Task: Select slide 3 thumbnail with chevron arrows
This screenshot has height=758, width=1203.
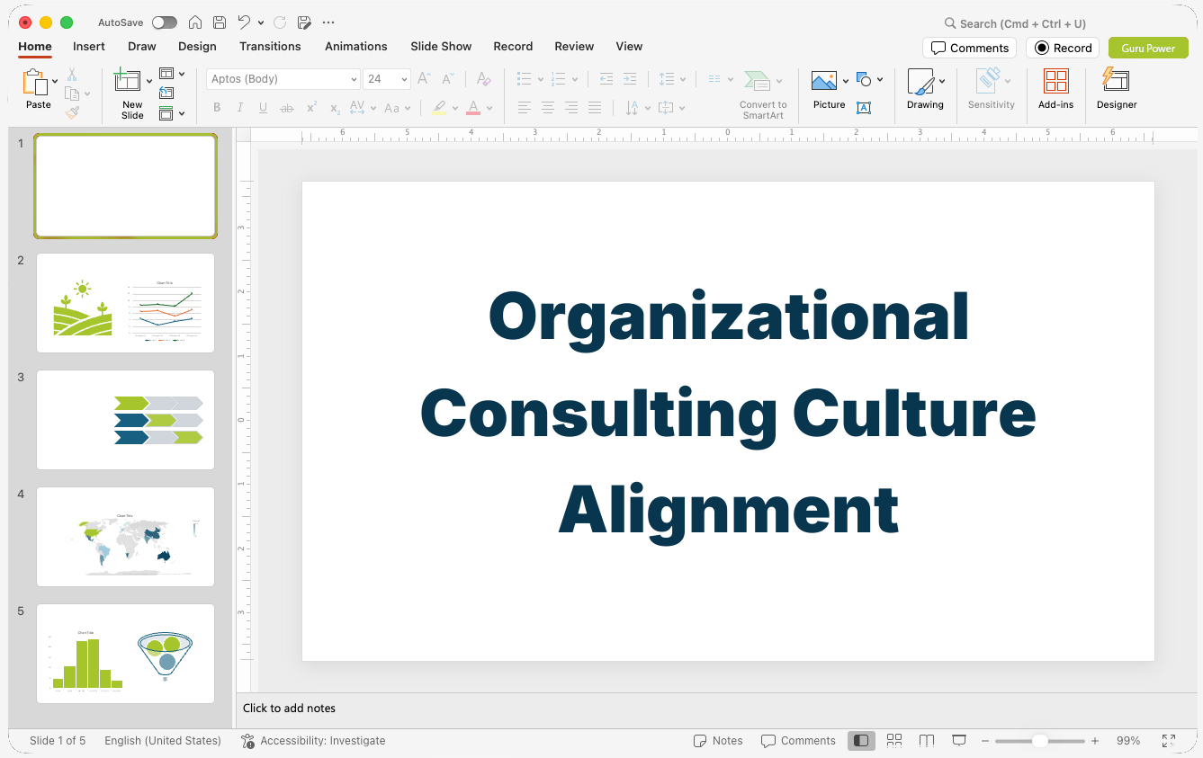Action: point(125,419)
